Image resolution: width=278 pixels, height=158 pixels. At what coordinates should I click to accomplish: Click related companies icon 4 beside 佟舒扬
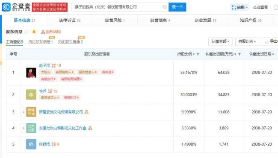pyautogui.click(x=55, y=144)
